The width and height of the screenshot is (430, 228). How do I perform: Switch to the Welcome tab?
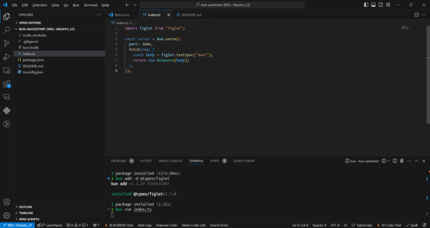(122, 15)
